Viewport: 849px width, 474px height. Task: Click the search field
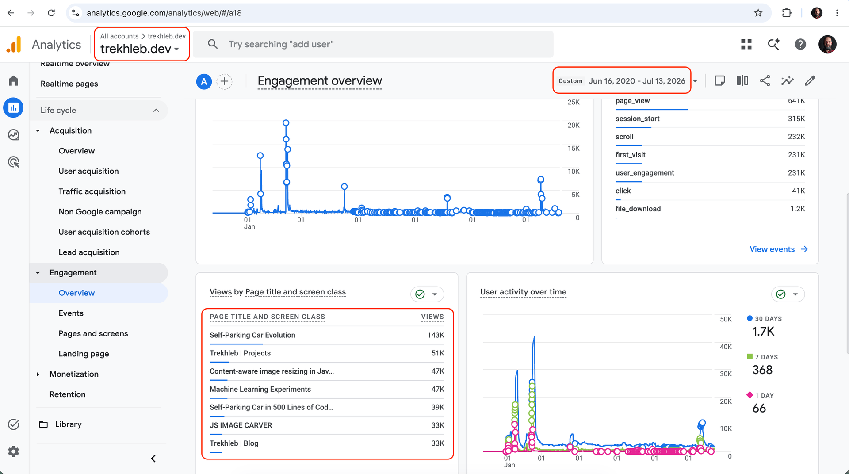[373, 44]
